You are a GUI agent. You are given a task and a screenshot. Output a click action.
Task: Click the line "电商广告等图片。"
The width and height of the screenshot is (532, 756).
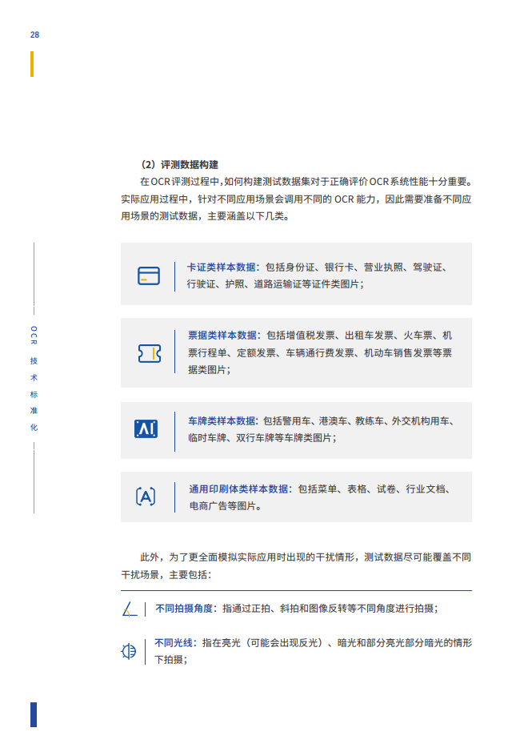(x=226, y=506)
